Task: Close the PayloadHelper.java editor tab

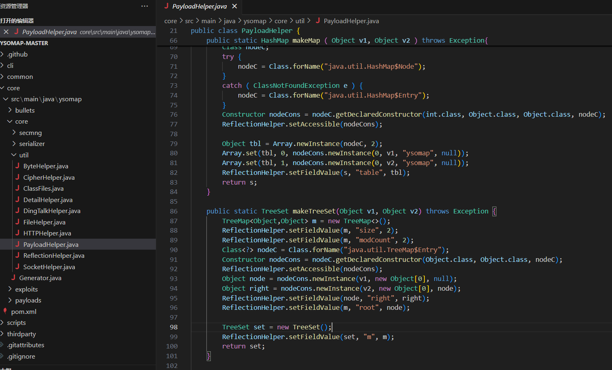Action: [x=234, y=6]
